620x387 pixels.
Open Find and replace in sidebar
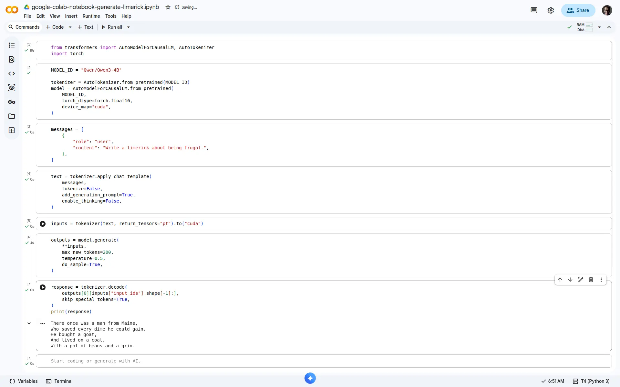(x=12, y=59)
